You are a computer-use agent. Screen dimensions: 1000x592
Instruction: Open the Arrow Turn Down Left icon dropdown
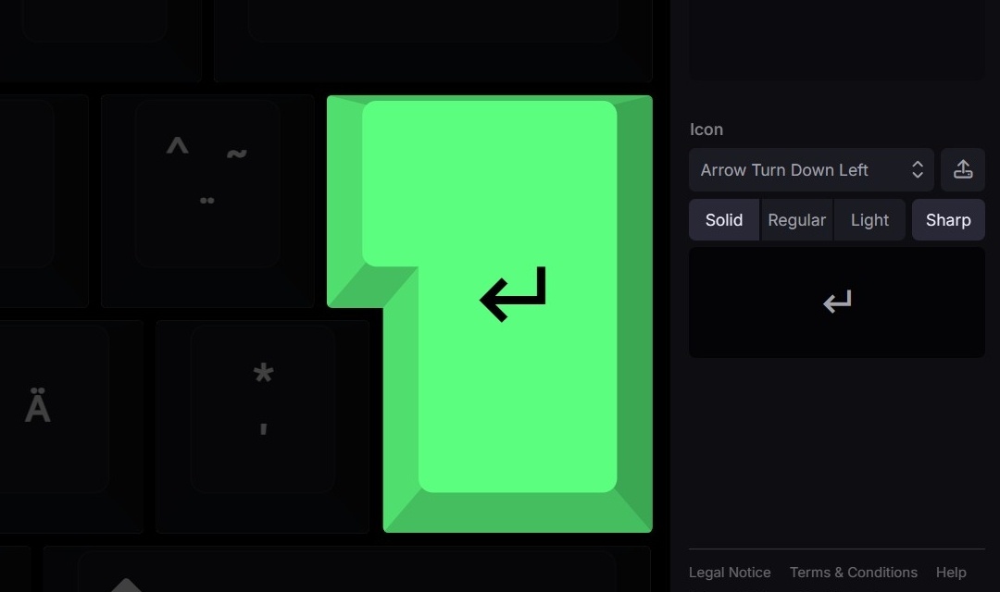click(811, 170)
